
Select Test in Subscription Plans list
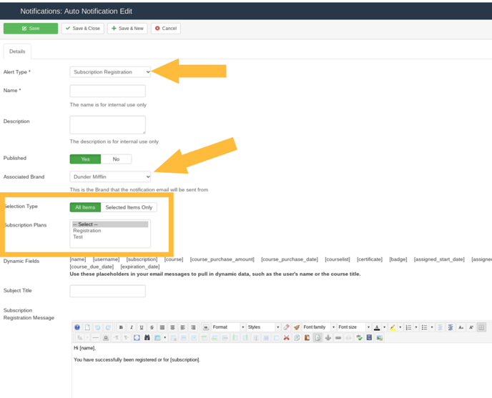pos(110,237)
